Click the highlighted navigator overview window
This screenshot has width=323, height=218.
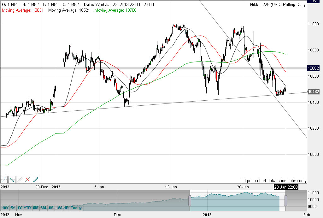tap(238, 201)
